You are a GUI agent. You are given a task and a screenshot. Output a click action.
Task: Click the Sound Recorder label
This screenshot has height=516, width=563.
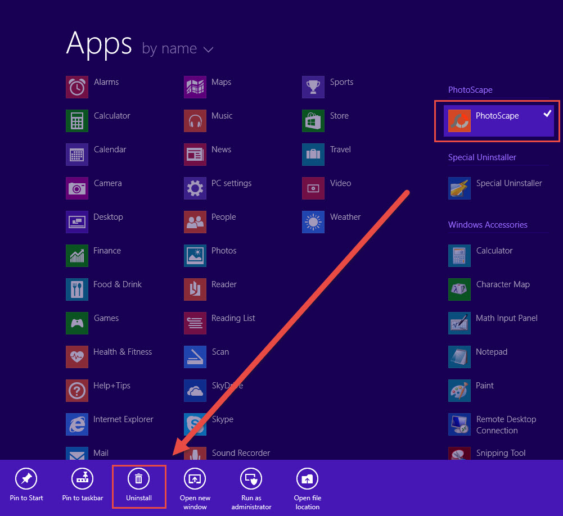pyautogui.click(x=241, y=453)
